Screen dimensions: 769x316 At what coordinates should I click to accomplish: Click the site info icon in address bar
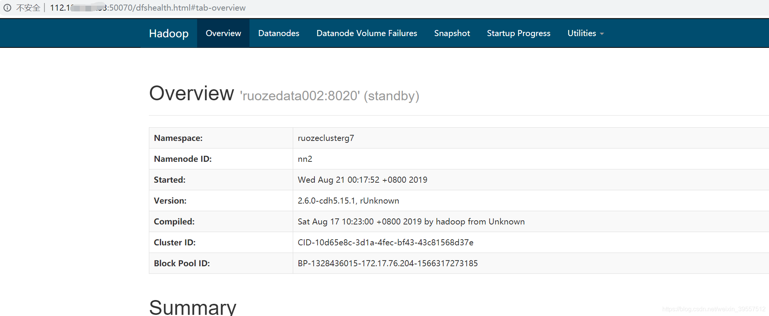click(7, 8)
